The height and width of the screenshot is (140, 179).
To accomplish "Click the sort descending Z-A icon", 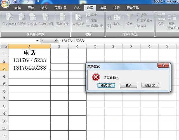I will tap(109, 26).
